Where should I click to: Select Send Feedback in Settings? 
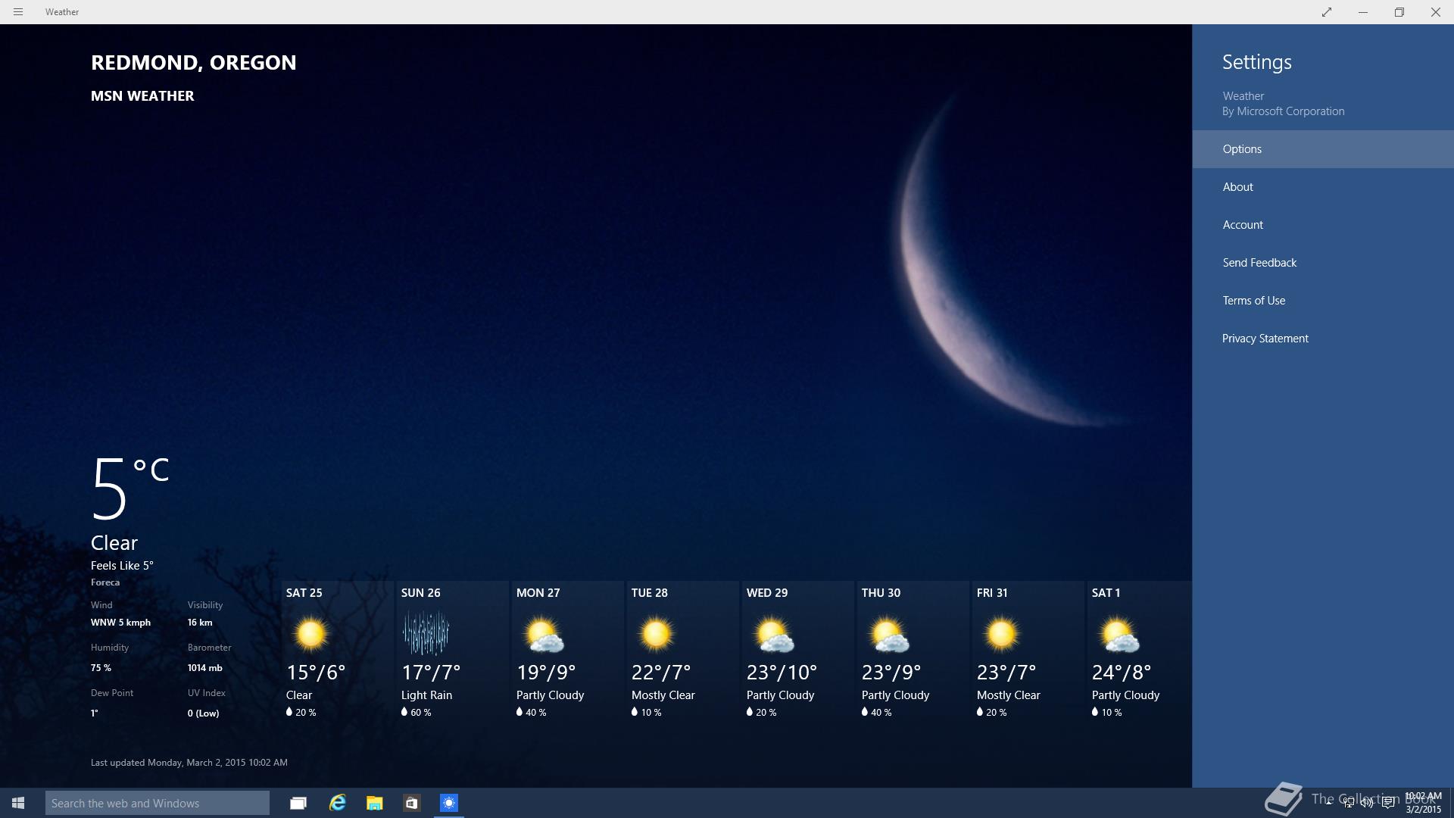(x=1323, y=263)
